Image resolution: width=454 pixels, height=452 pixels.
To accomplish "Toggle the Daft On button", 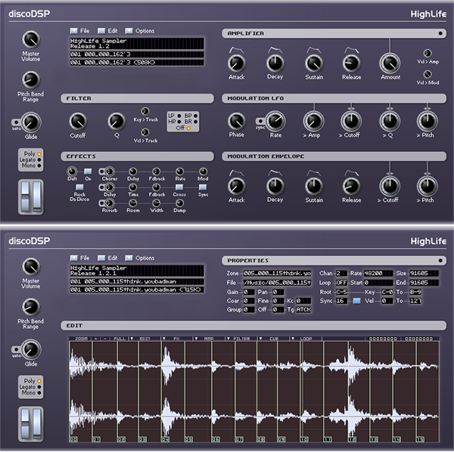I will tap(88, 172).
